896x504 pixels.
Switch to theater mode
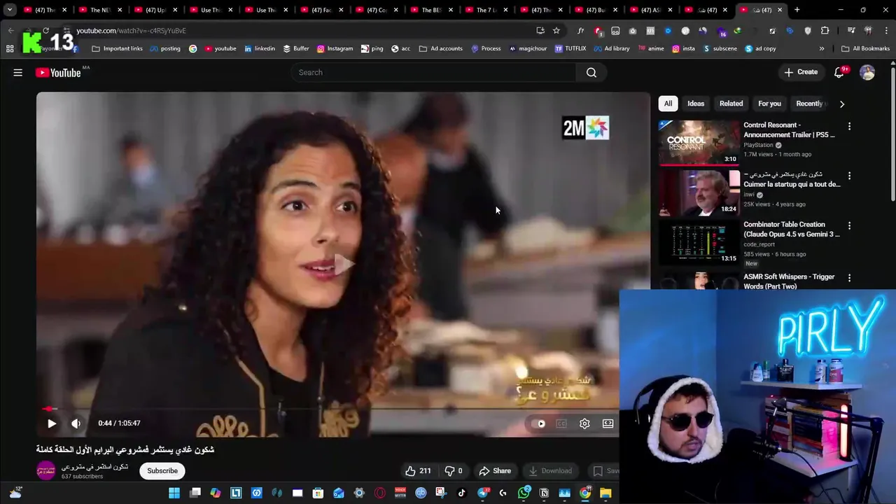[608, 423]
